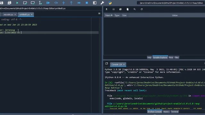Sort variables by the Name column
This screenshot has height=115, width=205.
109,15
